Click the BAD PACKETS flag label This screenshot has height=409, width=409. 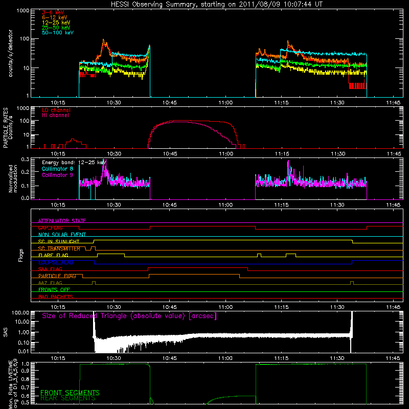coord(56,297)
